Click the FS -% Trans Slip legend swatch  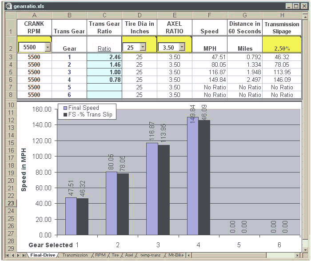click(x=65, y=115)
